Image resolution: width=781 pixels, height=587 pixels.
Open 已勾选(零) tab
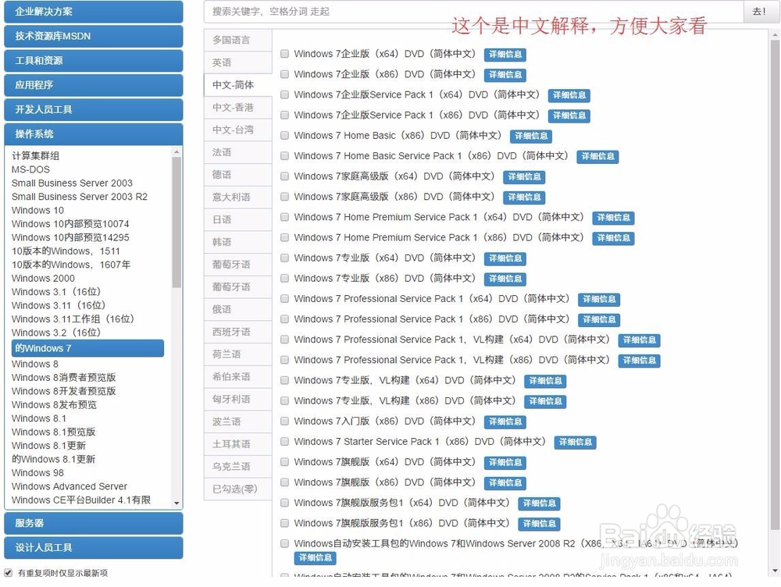click(x=237, y=489)
